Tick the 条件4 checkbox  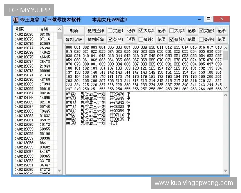point(202,39)
